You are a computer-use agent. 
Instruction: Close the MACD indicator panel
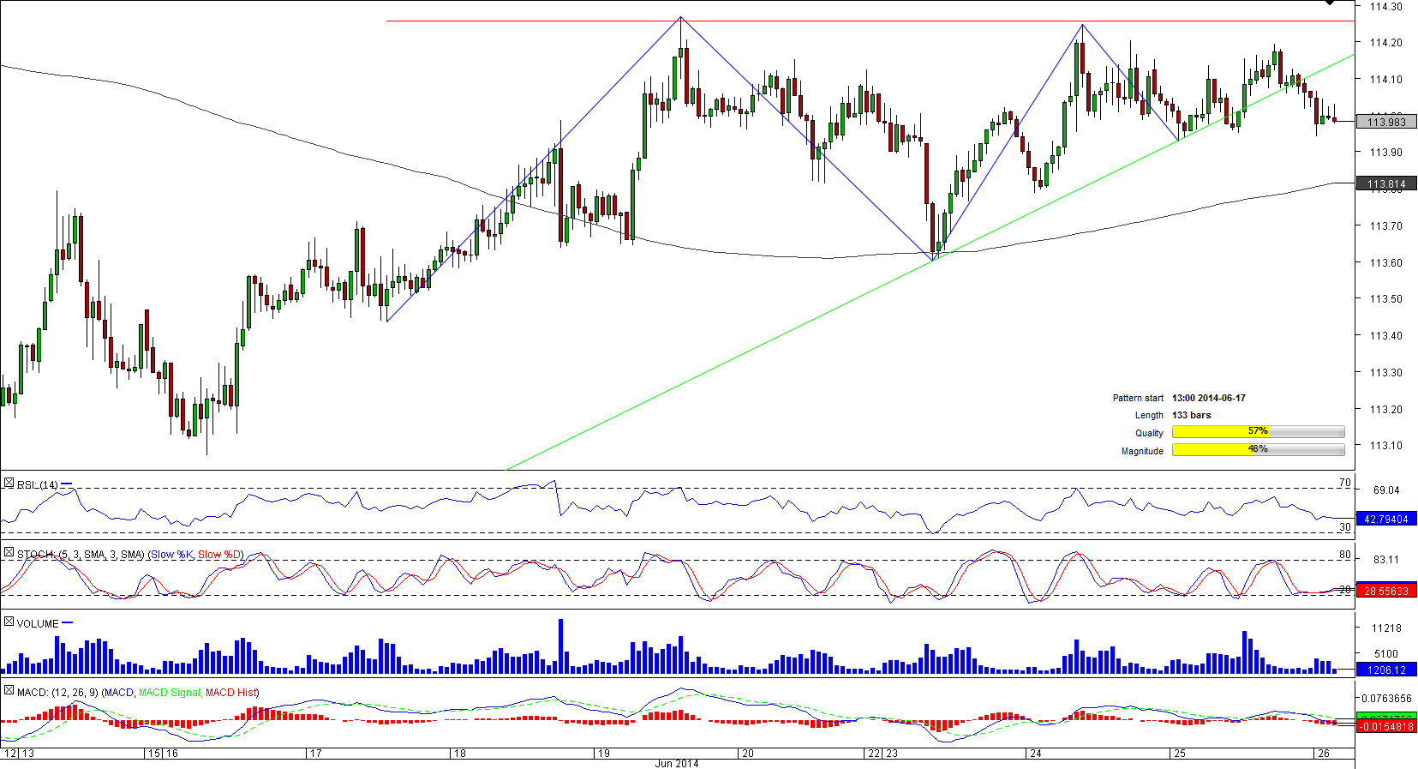pos(9,691)
